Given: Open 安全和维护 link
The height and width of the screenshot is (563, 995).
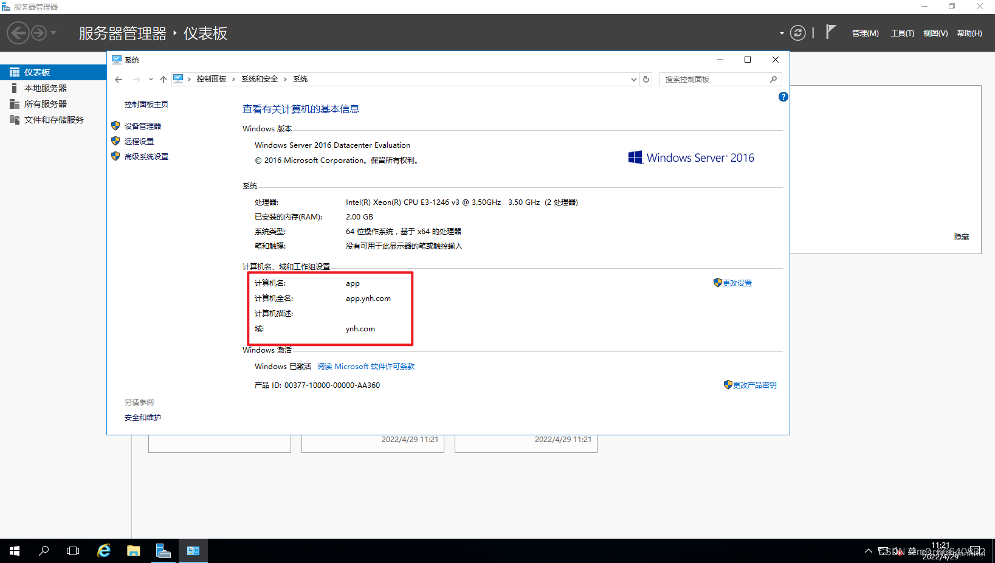Looking at the screenshot, I should point(143,418).
